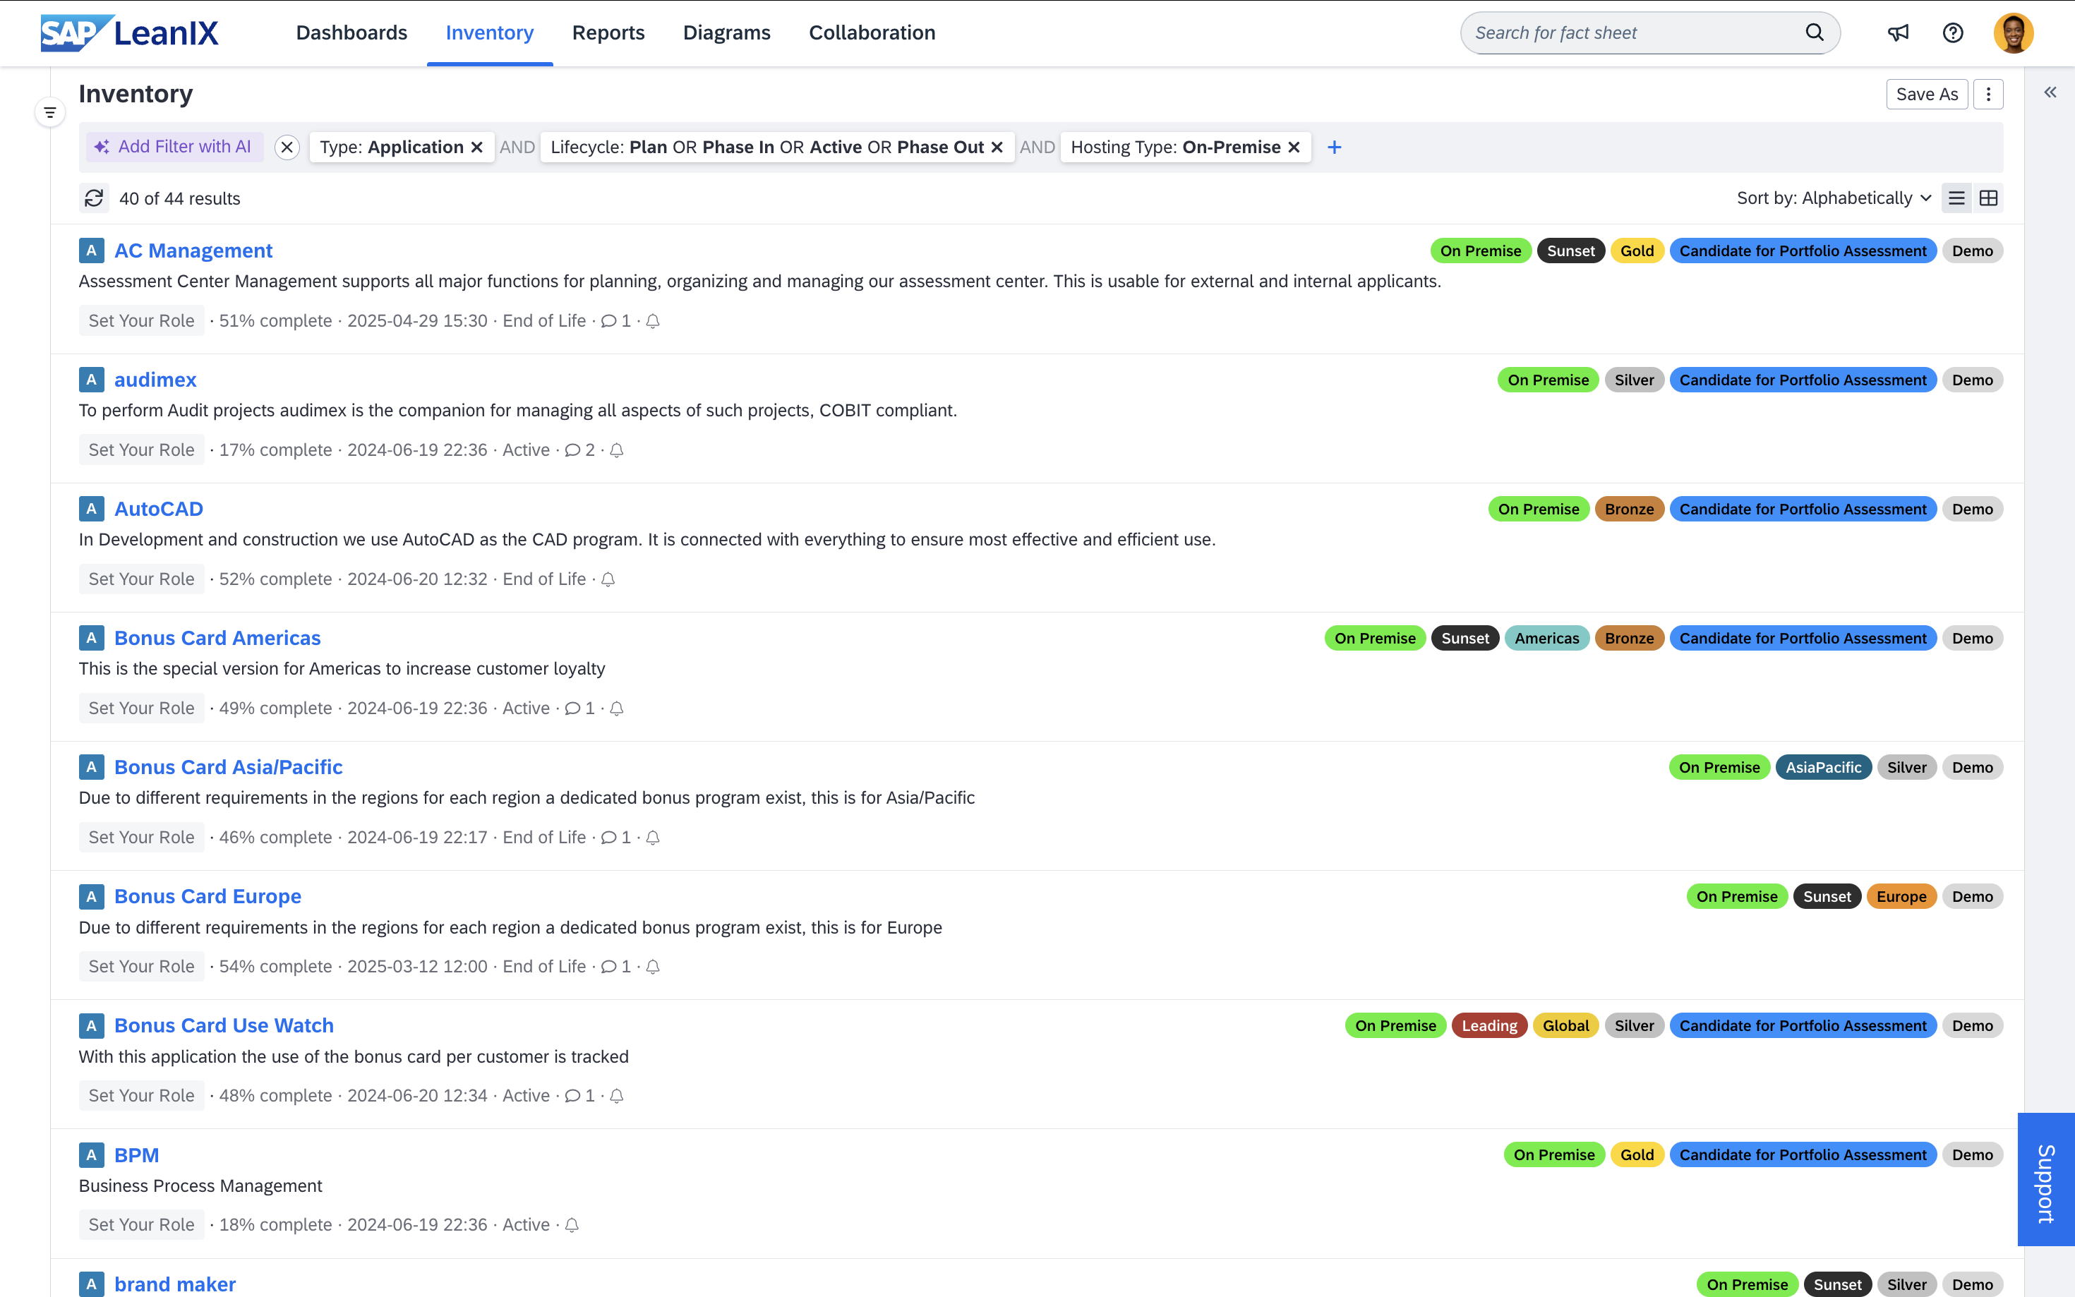Open the Sort by Alphabetically dropdown
Image resolution: width=2075 pixels, height=1297 pixels.
[x=1833, y=198]
